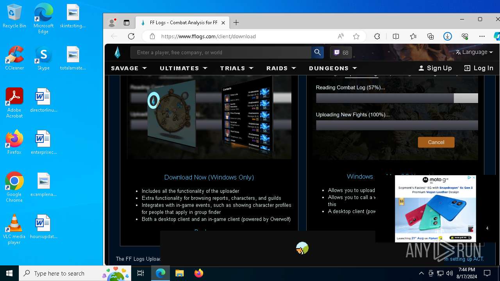Expand the DUNGEONS menu
The height and width of the screenshot is (281, 500).
click(333, 68)
